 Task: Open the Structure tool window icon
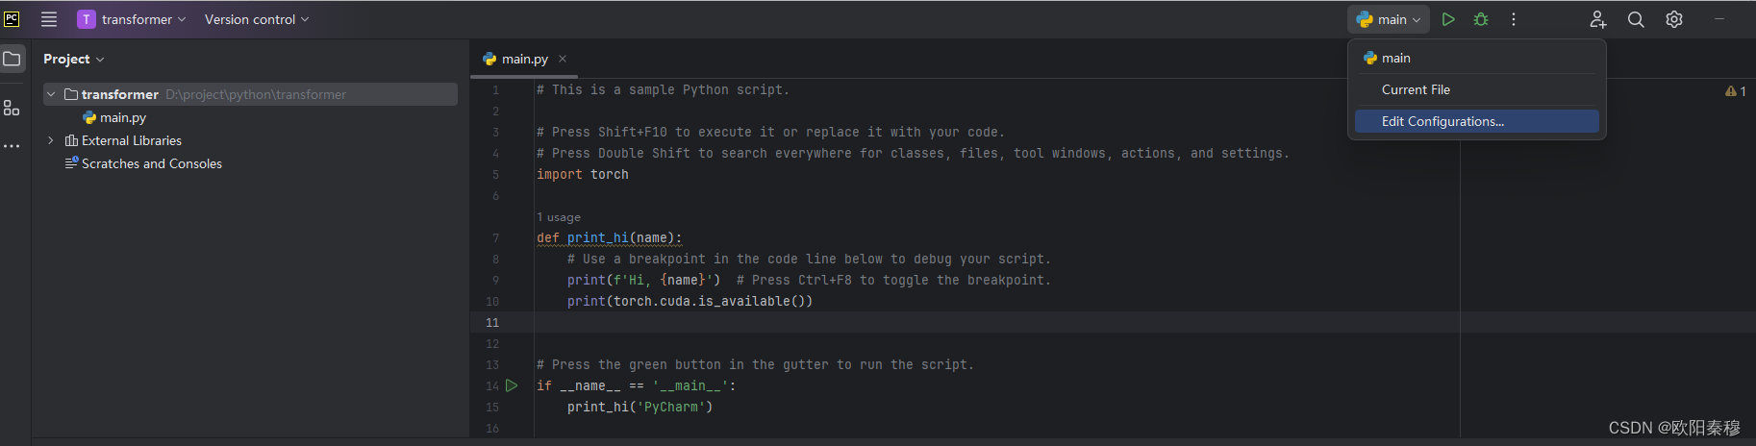coord(12,108)
